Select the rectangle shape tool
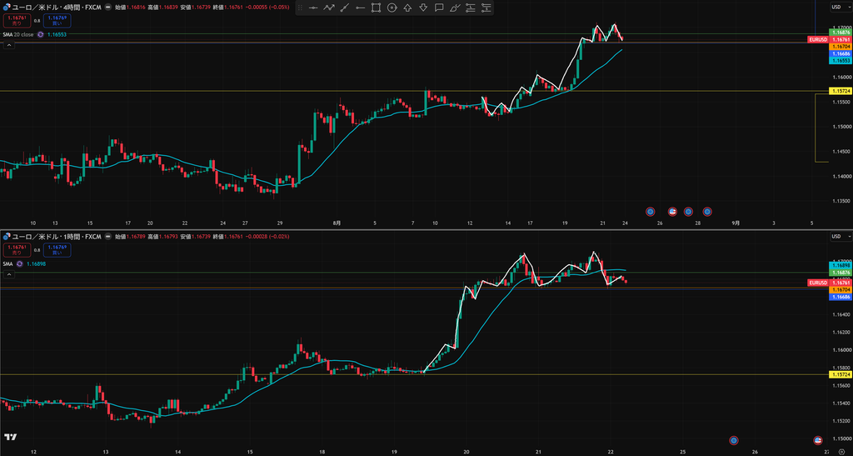The image size is (853, 456). (376, 8)
